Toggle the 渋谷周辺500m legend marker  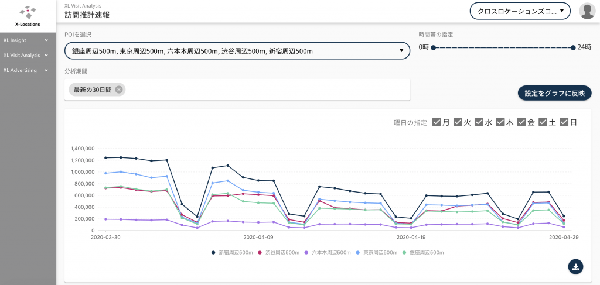point(261,252)
